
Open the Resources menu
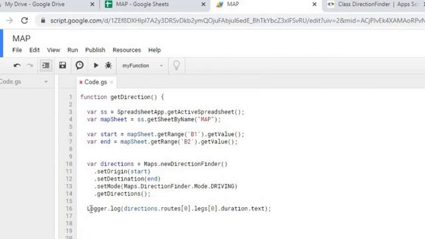pos(127,50)
